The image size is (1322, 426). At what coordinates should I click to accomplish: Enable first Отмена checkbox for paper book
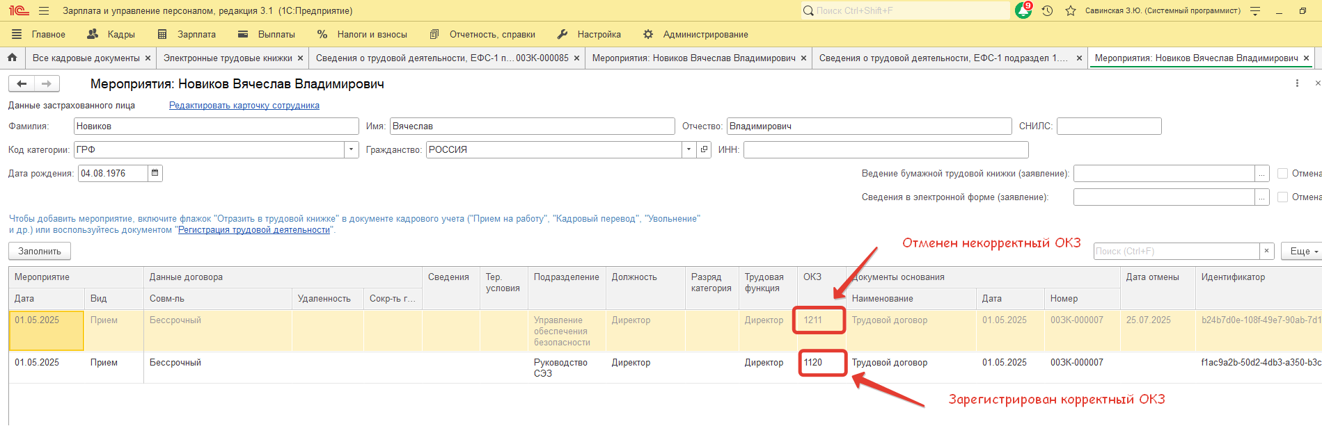coord(1282,174)
